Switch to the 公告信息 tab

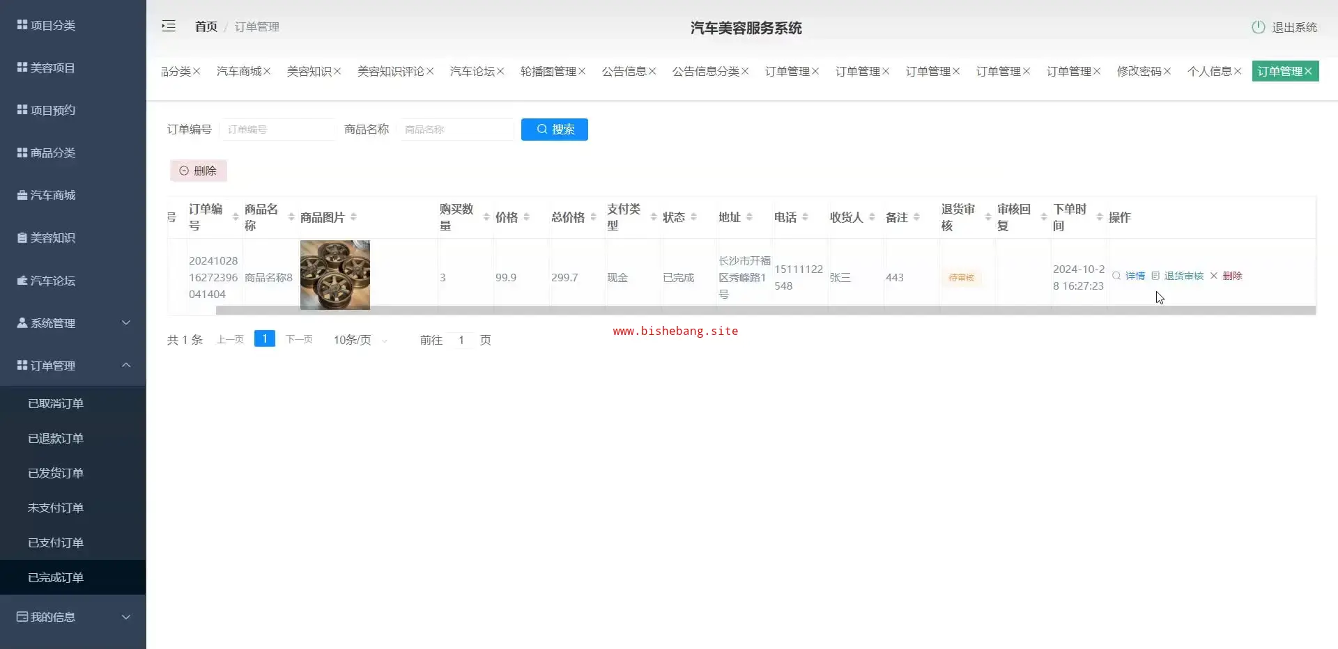[624, 72]
